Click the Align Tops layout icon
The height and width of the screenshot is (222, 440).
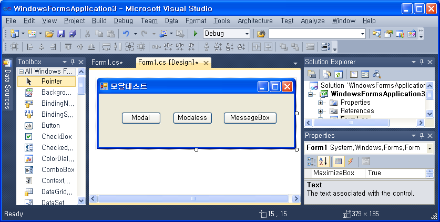pos(68,47)
